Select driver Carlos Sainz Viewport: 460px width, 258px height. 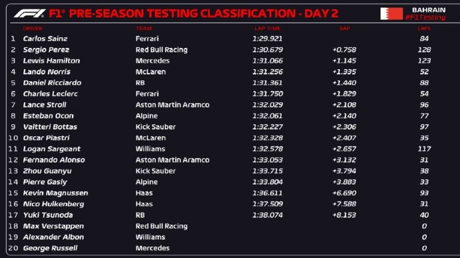45,39
